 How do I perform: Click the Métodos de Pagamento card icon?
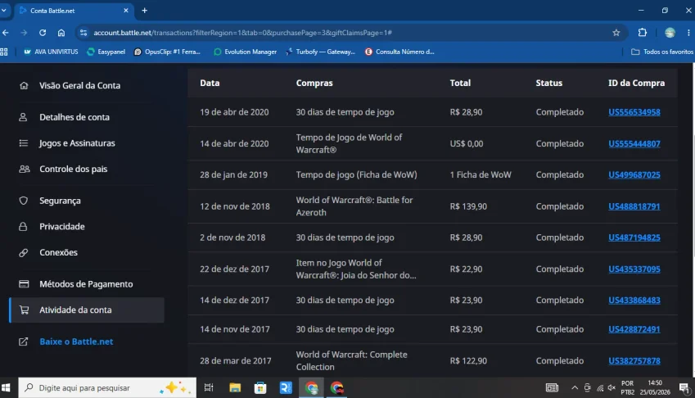tap(24, 284)
